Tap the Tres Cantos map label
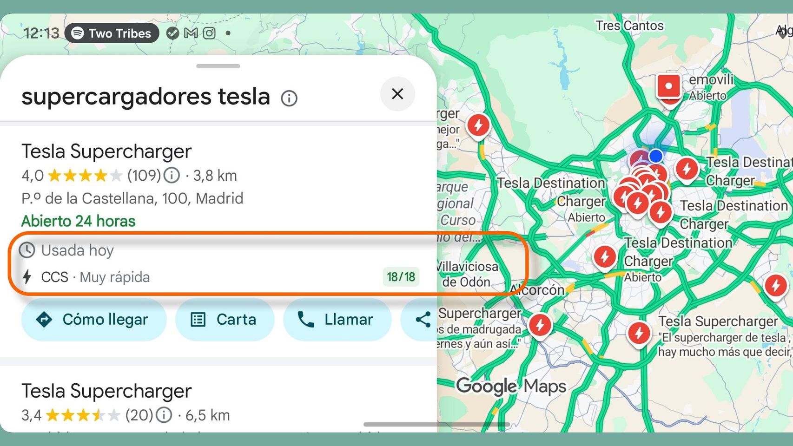Image resolution: width=793 pixels, height=446 pixels. click(630, 26)
